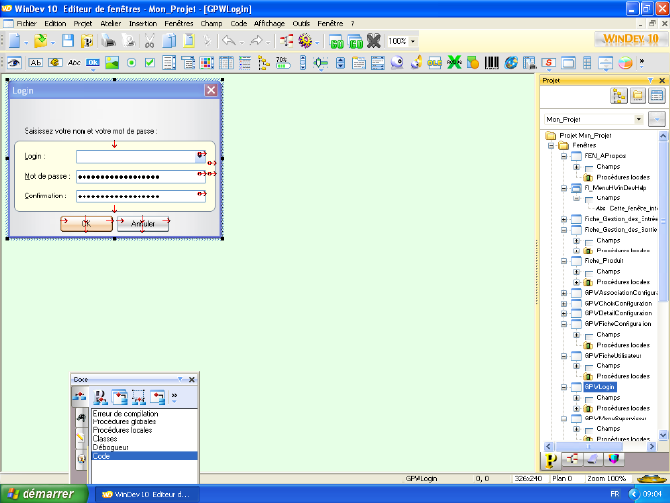Click the pie chart control icon
Image resolution: width=670 pixels, height=503 pixels.
click(x=626, y=63)
